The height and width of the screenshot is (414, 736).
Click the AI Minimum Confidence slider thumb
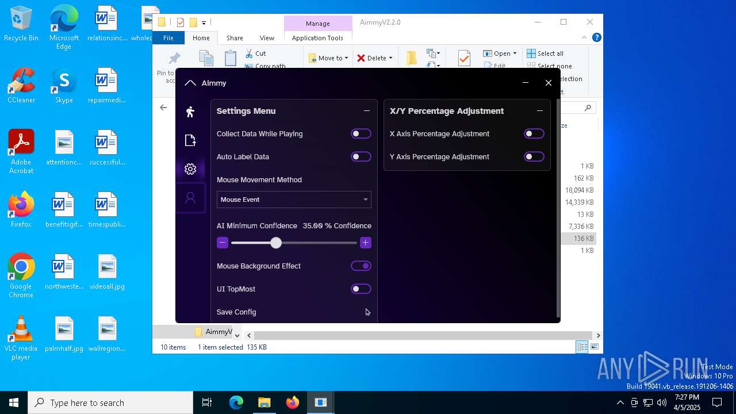tap(276, 243)
